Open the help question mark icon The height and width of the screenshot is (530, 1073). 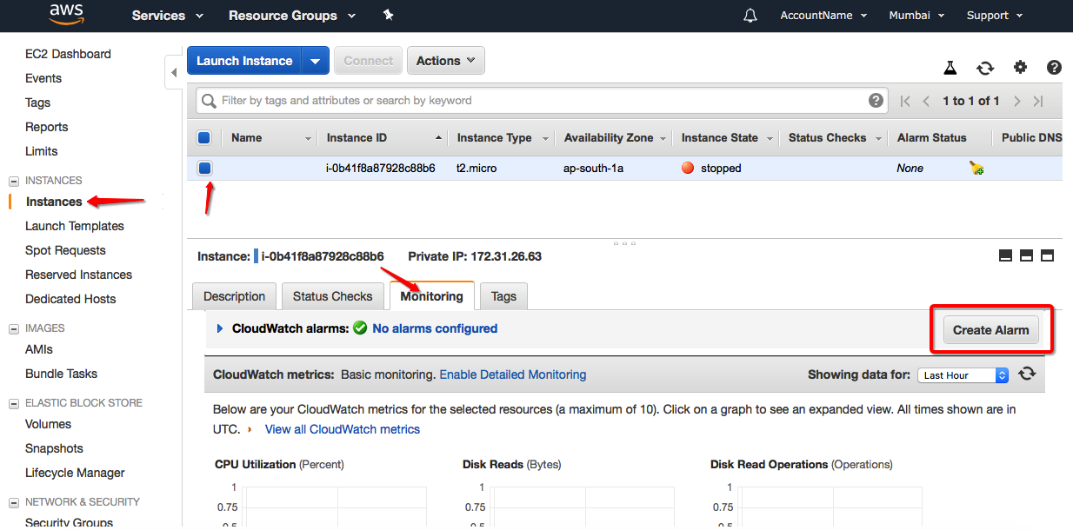tap(1054, 68)
